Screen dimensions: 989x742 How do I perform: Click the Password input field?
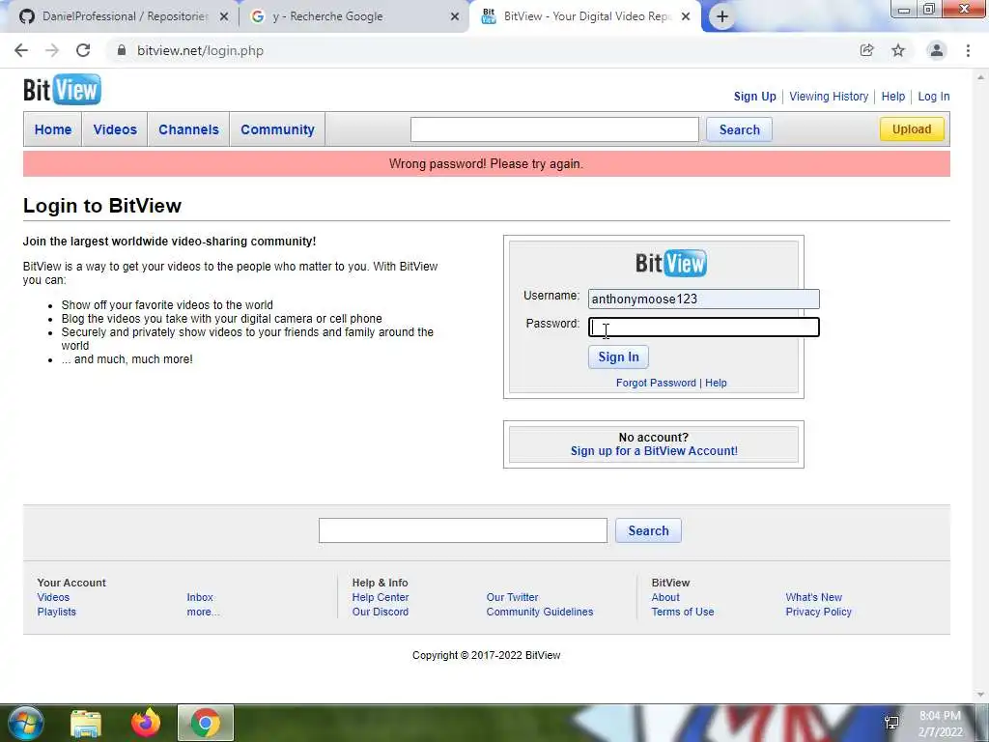(704, 327)
